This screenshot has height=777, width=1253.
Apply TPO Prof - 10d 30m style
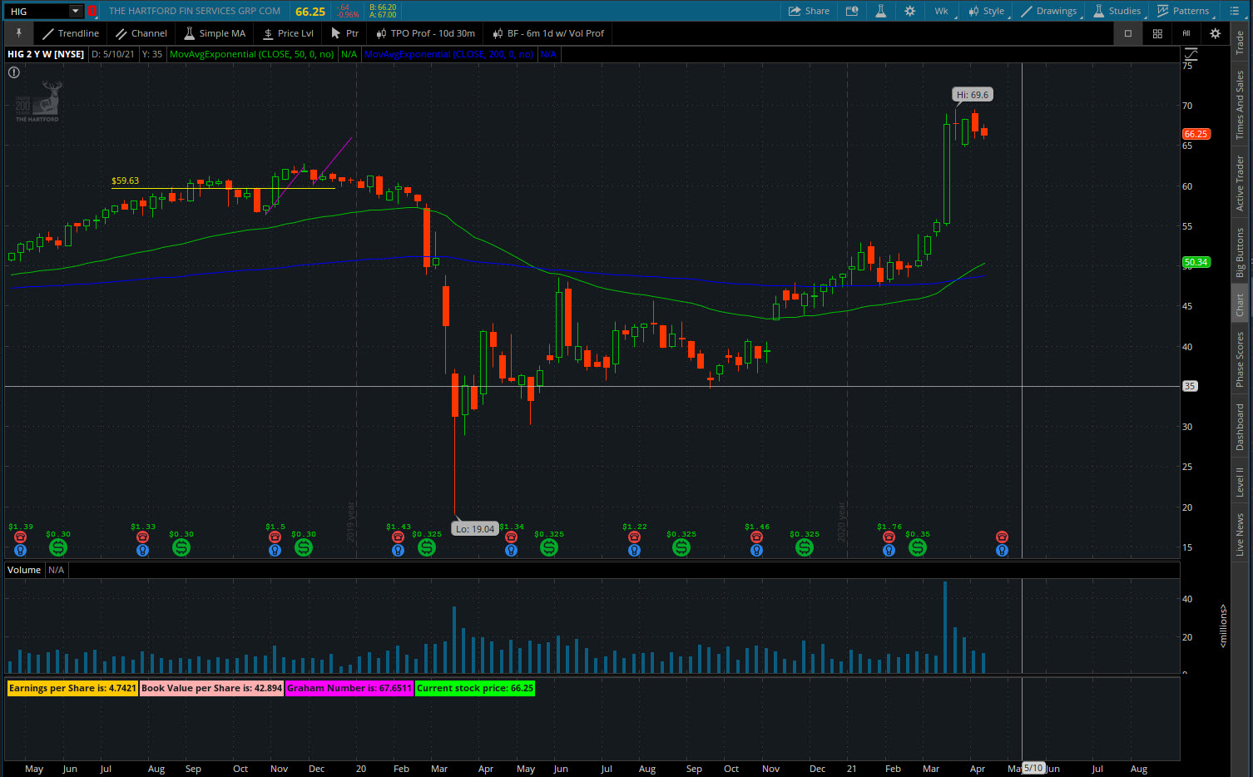tap(425, 33)
